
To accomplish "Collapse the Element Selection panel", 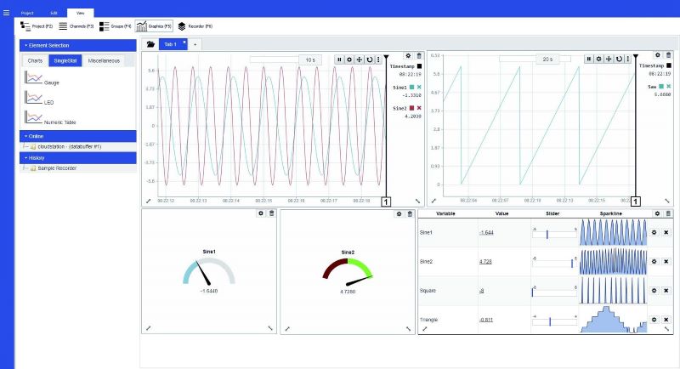I will click(77, 45).
